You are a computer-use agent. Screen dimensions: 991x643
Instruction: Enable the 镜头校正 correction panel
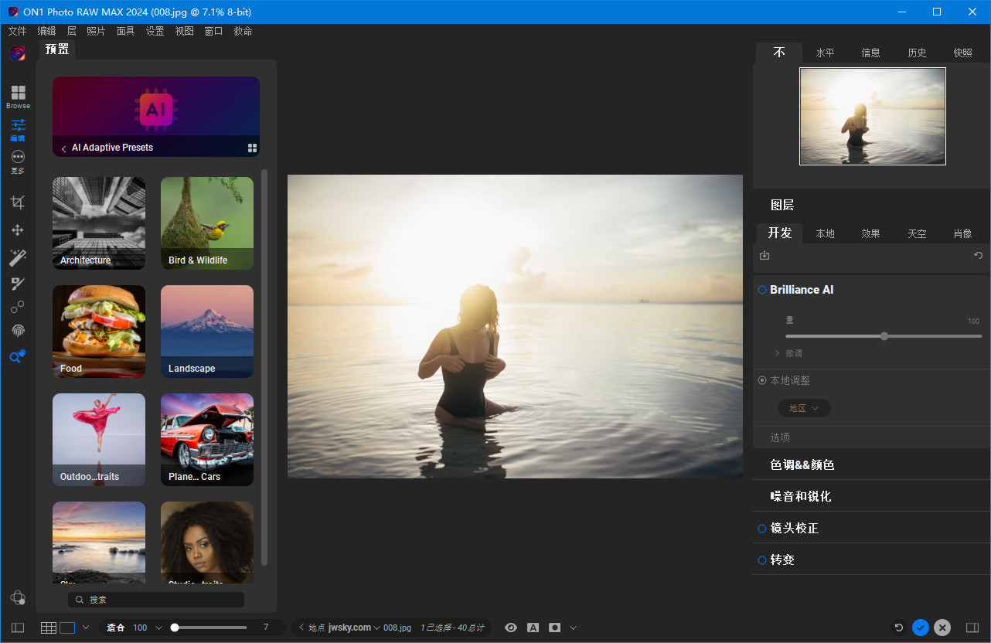click(761, 528)
